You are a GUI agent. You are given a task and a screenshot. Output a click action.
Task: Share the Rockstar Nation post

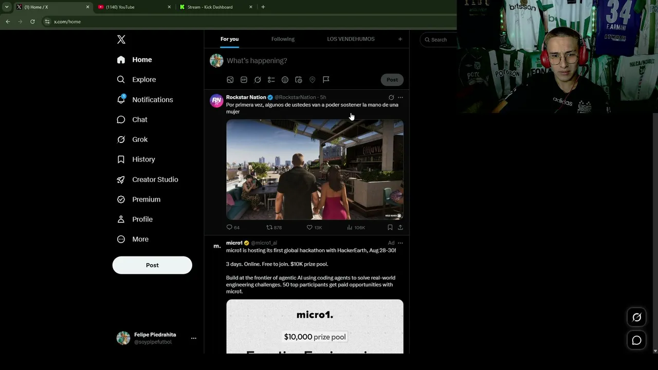tap(400, 227)
